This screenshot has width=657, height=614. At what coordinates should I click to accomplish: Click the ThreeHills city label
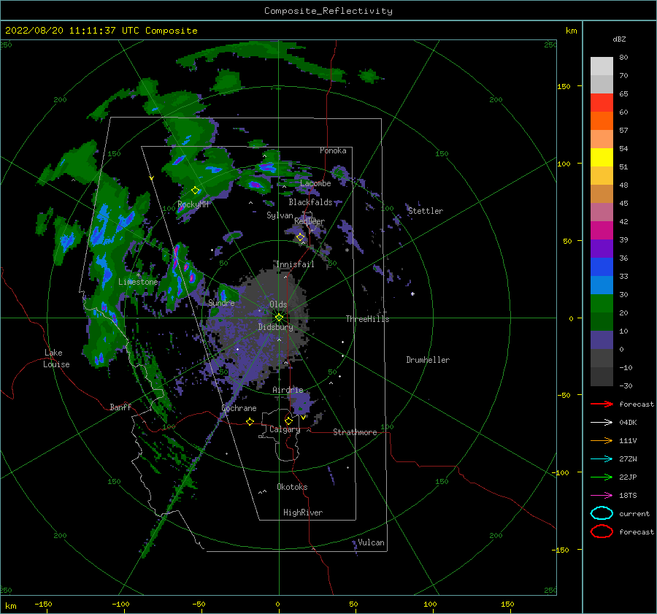367,319
